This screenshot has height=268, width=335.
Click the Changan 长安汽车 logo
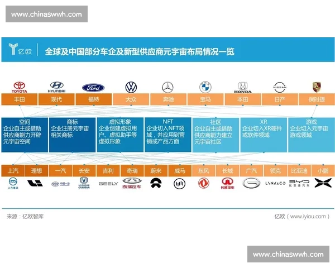[x=84, y=183]
